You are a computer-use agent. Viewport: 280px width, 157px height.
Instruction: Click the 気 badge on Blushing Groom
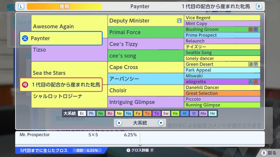tap(256, 29)
